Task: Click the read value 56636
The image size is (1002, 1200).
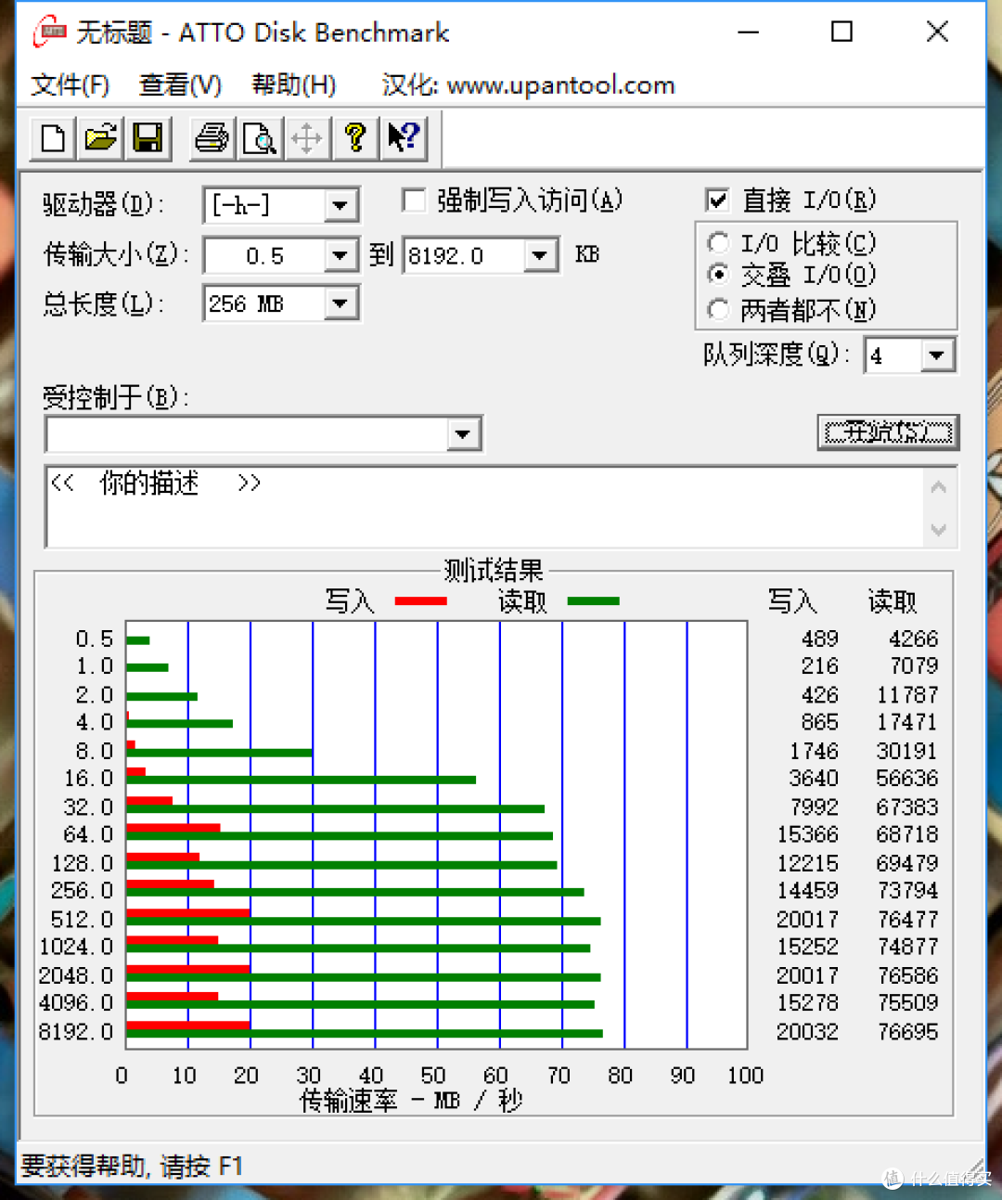Action: 907,779
